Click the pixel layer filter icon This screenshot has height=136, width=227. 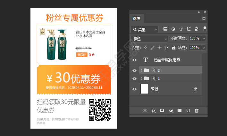click(x=166, y=29)
